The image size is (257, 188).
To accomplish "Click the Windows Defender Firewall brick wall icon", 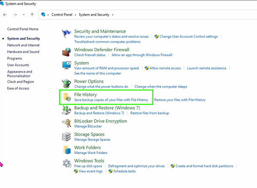I will coord(66,52).
